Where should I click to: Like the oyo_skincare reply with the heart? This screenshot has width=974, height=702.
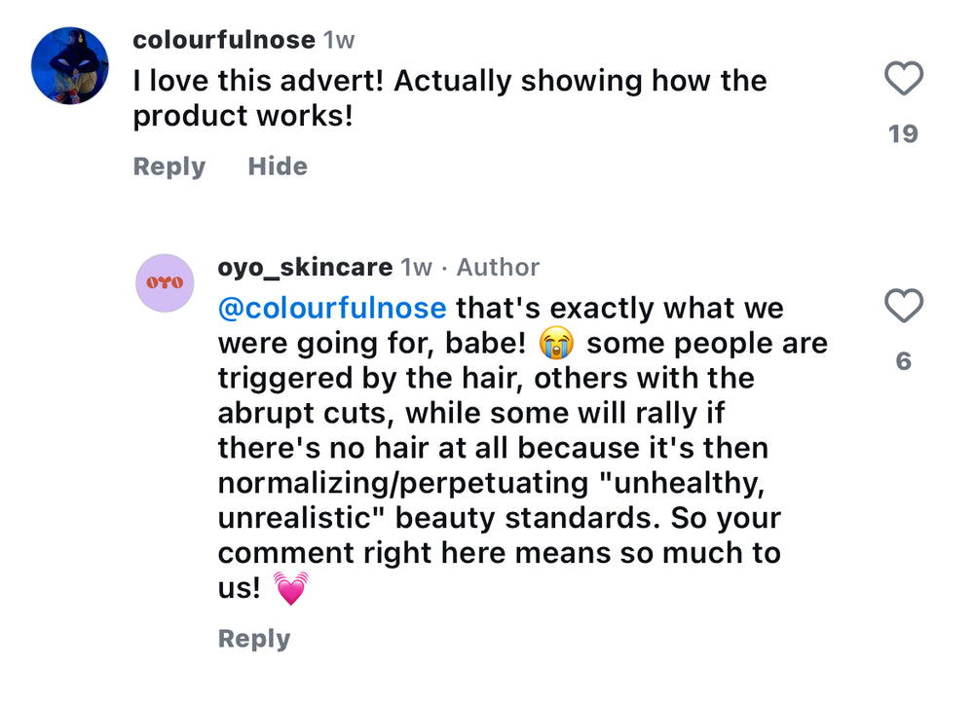903,307
